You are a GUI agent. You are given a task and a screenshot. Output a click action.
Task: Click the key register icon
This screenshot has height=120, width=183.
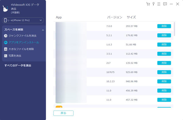tap(153, 4)
